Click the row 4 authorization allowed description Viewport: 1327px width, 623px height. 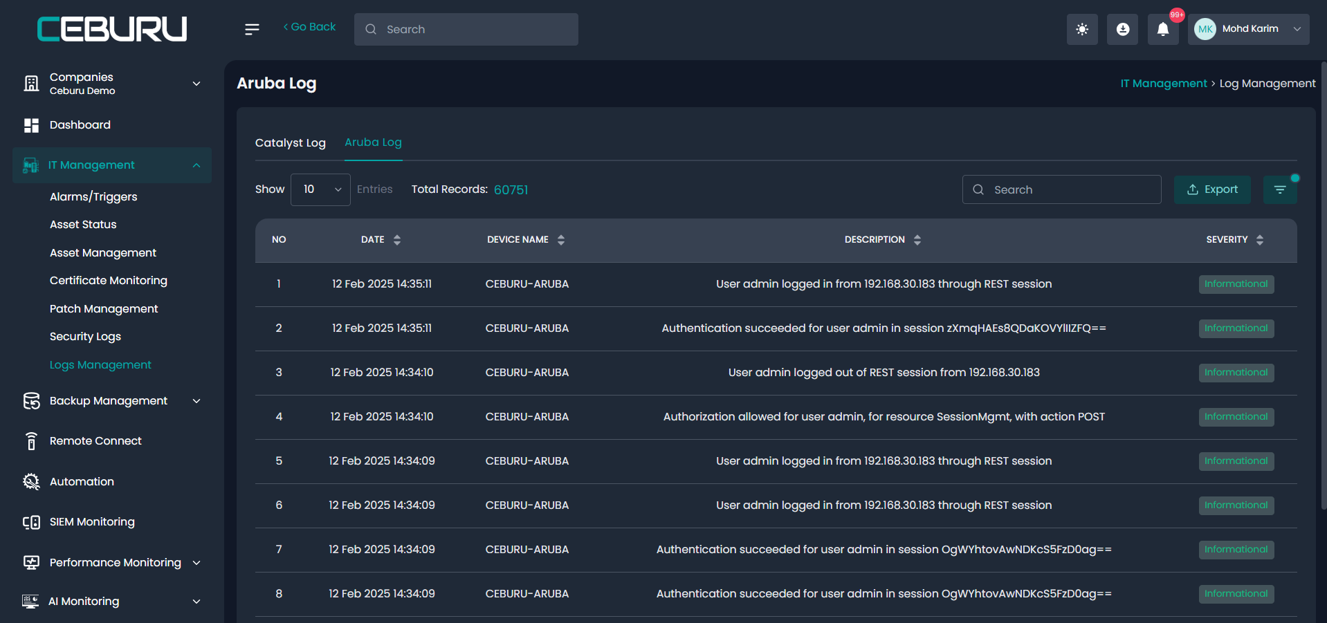coord(884,417)
